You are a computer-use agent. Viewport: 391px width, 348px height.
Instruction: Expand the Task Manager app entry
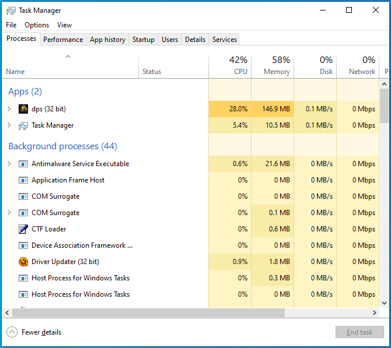[9, 125]
